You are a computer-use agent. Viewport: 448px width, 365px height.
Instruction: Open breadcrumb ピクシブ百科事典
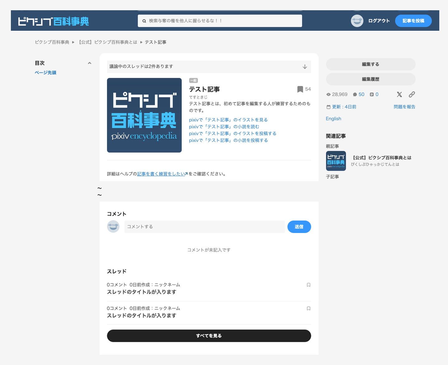click(x=52, y=42)
